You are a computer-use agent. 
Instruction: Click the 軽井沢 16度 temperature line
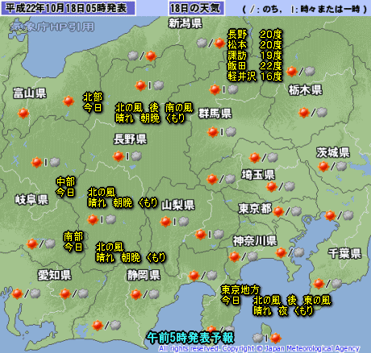click(x=255, y=77)
